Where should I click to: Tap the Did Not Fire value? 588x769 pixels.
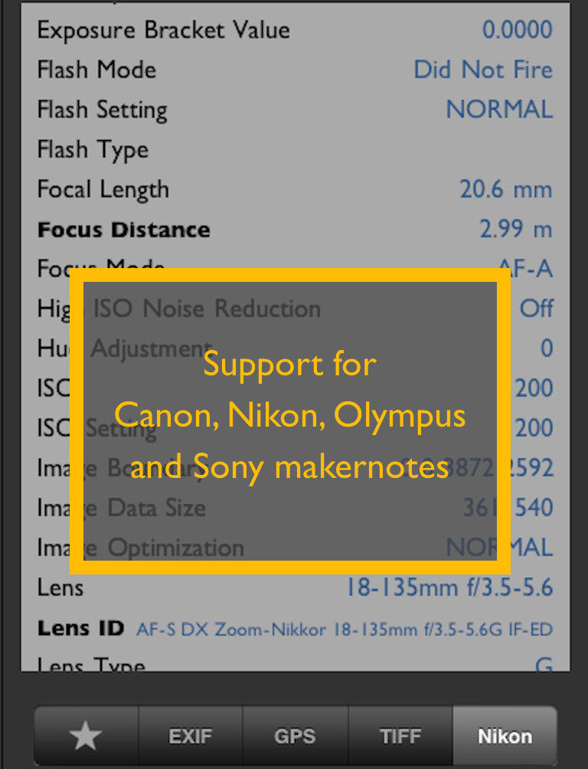coord(483,70)
